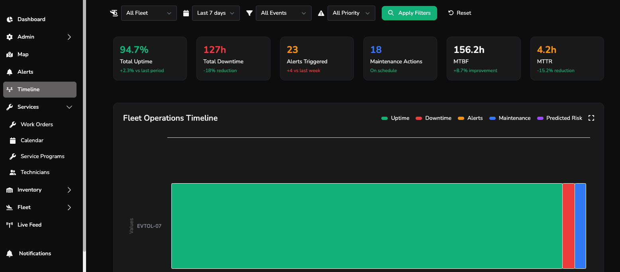Hide the Downtime series via its legend entry

[433, 118]
